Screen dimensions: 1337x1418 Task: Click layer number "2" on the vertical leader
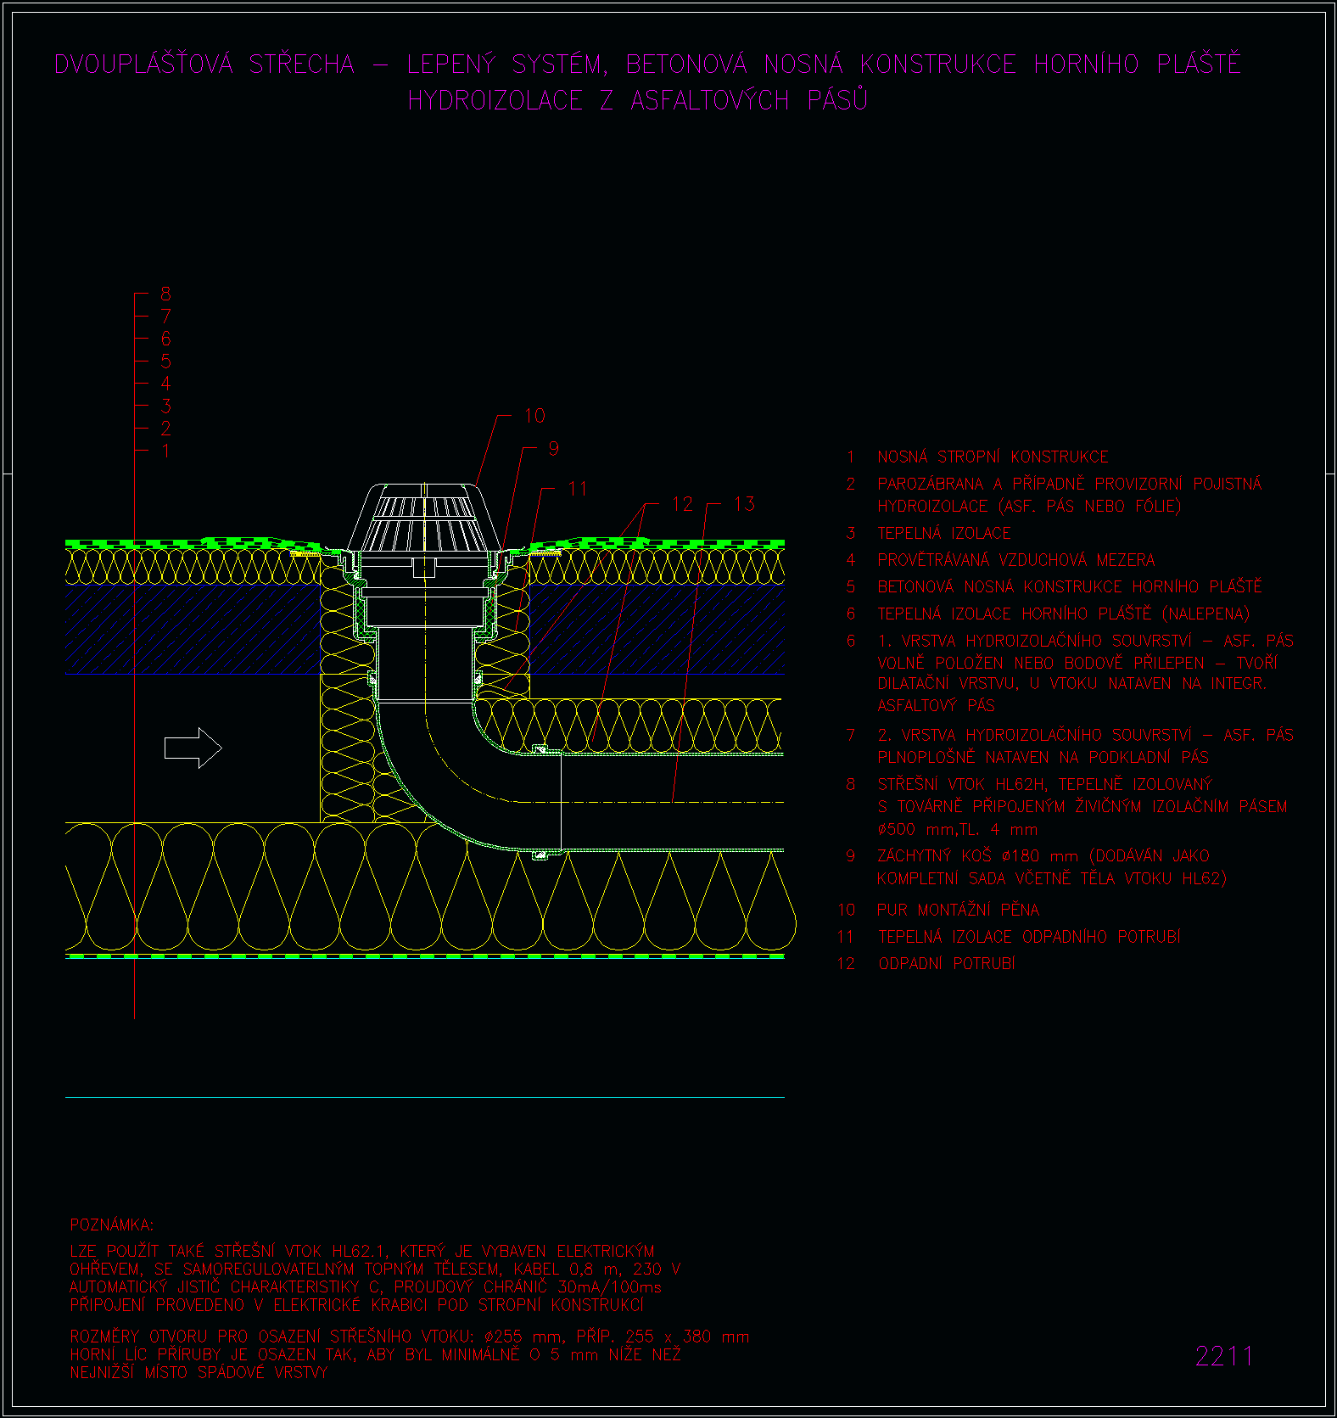tap(165, 429)
